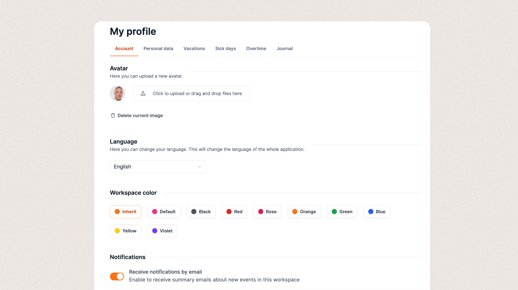Pick the Rose workspace color

tap(267, 211)
